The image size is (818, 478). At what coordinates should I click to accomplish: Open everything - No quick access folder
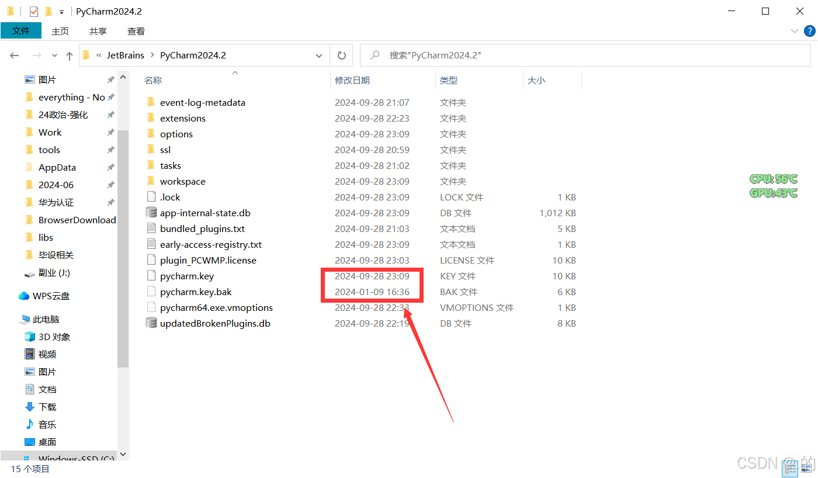point(71,97)
